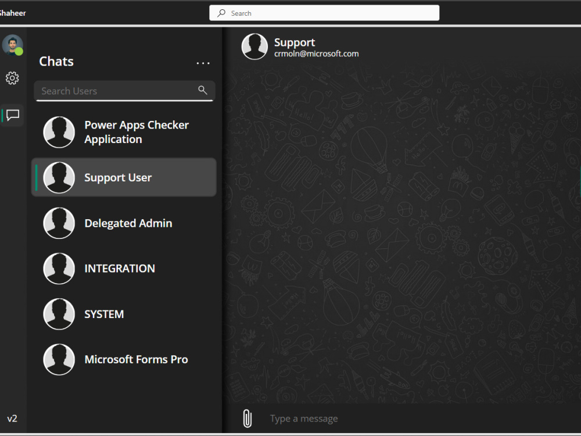The image size is (581, 436).
Task: Click the Support User avatar
Action: click(x=59, y=177)
